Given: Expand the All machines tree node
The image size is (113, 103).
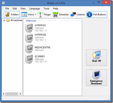Looking at the screenshot, I should [4, 20].
